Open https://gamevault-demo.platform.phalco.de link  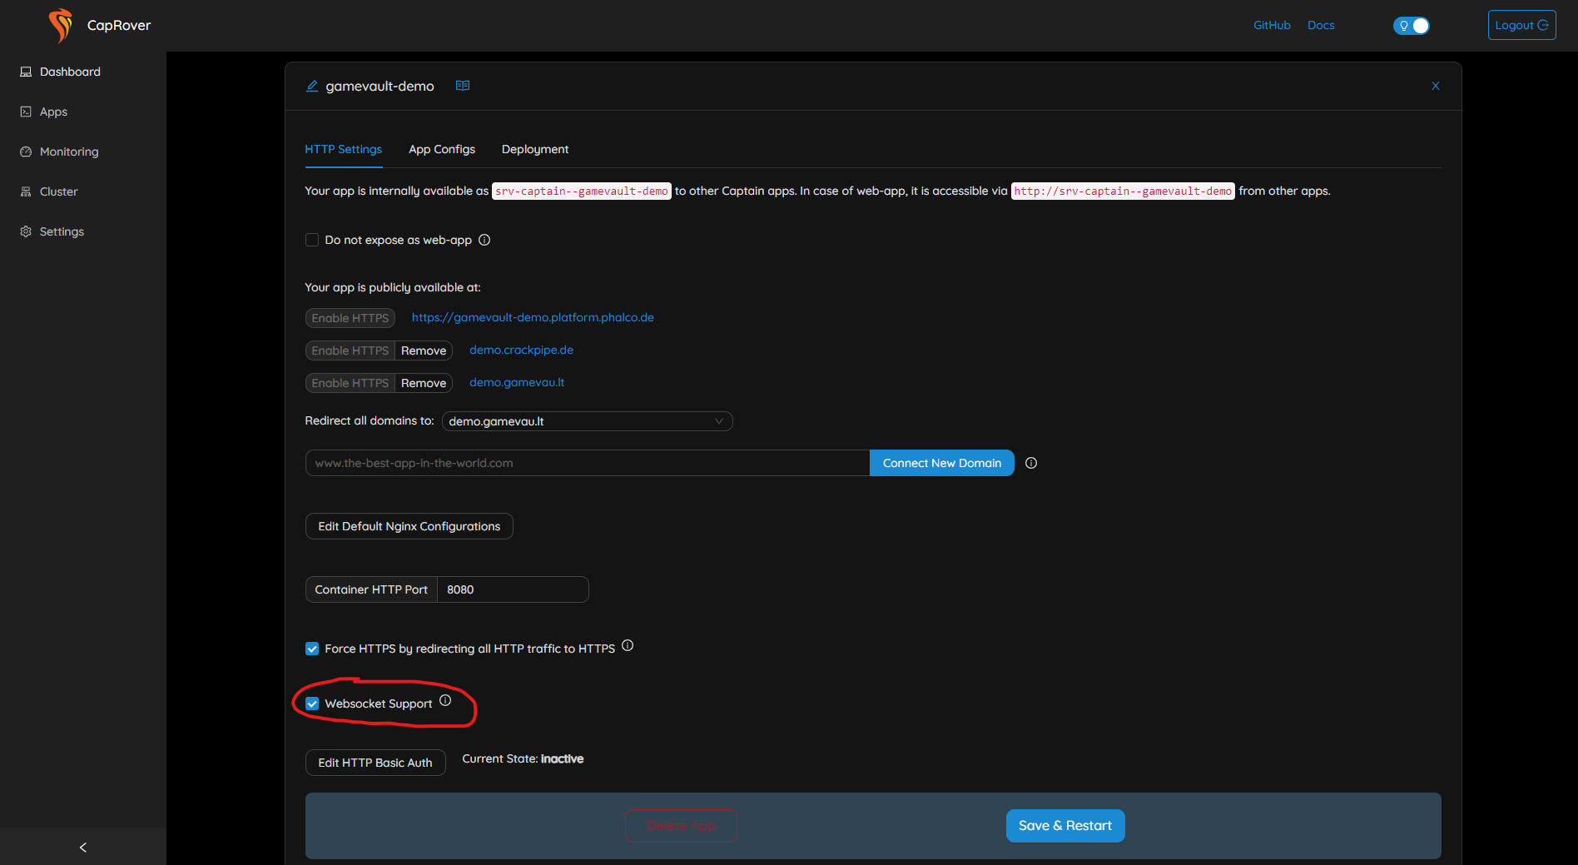click(x=533, y=317)
